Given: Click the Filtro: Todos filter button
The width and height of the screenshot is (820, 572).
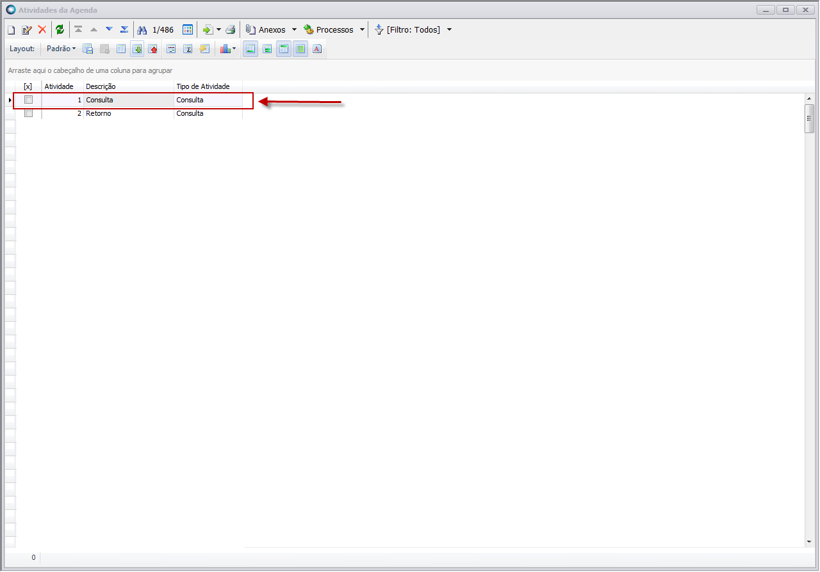Looking at the screenshot, I should (407, 29).
